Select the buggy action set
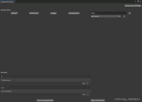The image size is (142, 102). pos(53,13)
